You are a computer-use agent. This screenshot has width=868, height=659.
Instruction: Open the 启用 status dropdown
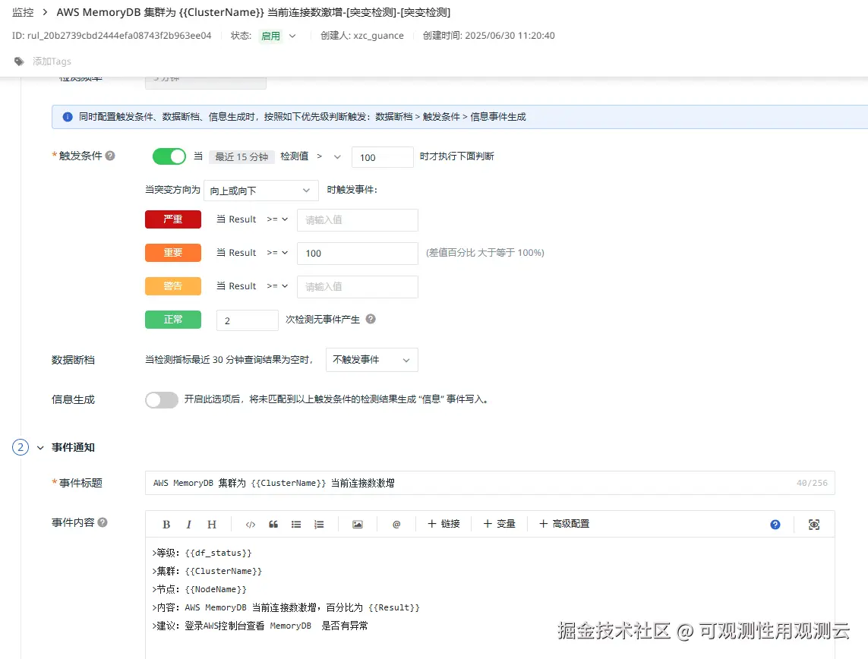pos(277,36)
